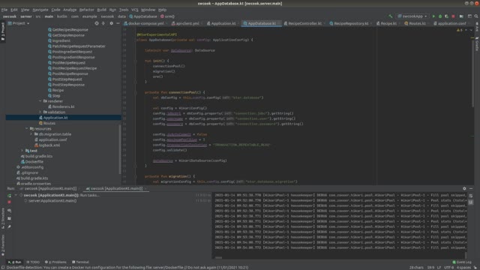The width and height of the screenshot is (480, 270).
Task: Switch to docker-compose.yml editor tab
Action: 145,23
